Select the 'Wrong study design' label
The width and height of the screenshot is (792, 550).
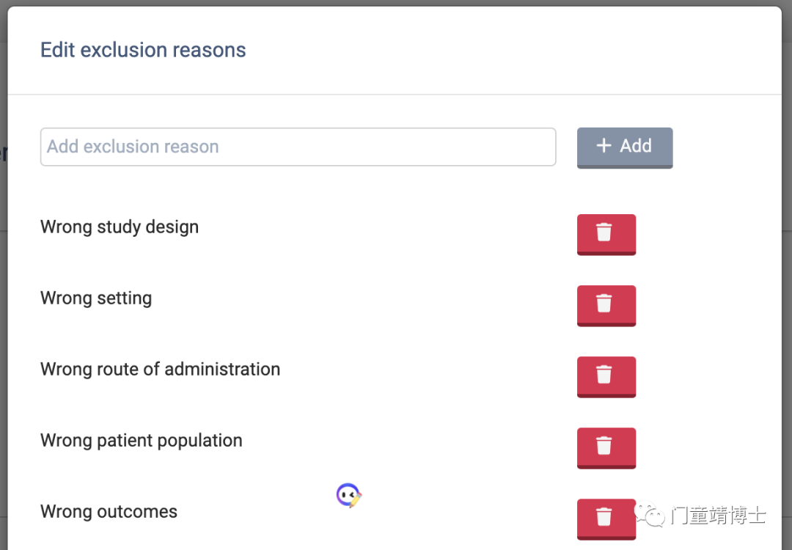tap(120, 227)
